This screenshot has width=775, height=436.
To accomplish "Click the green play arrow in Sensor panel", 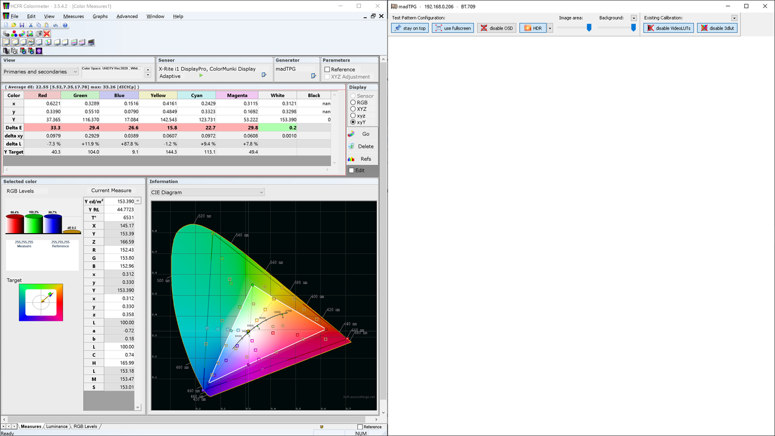I will pyautogui.click(x=201, y=76).
